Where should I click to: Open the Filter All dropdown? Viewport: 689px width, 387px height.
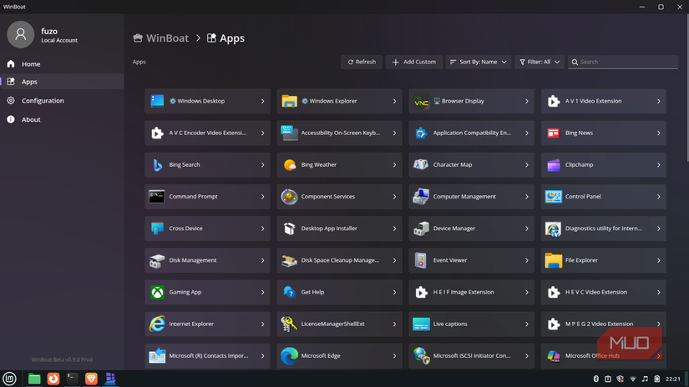(x=539, y=62)
